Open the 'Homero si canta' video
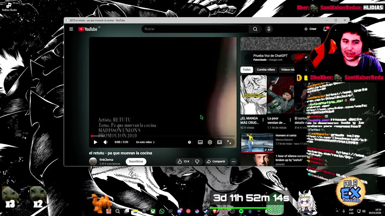 pos(257,142)
